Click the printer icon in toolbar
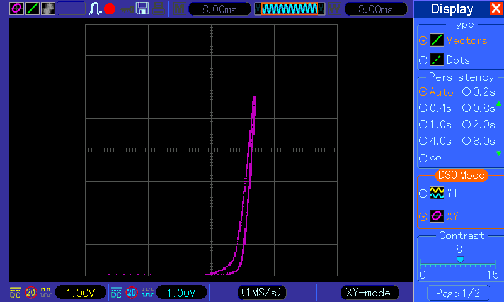The height and width of the screenshot is (302, 504). [158, 9]
